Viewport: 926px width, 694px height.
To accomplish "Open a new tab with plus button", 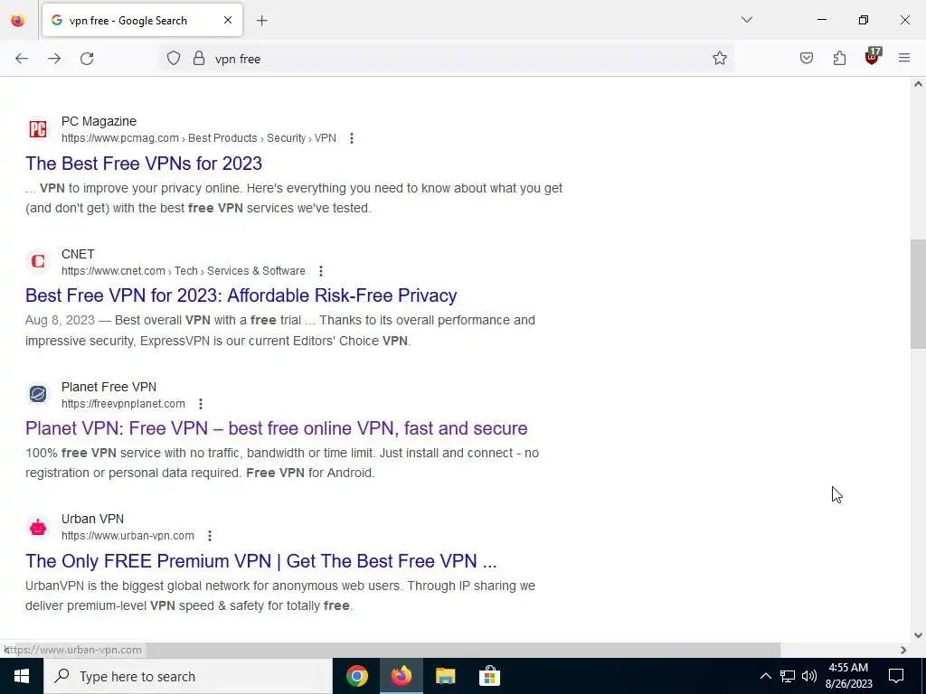I will coord(262,21).
